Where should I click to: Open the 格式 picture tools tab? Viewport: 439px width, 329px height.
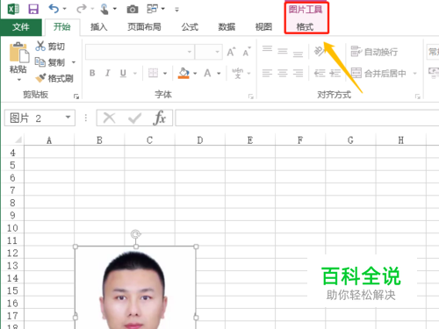click(305, 27)
